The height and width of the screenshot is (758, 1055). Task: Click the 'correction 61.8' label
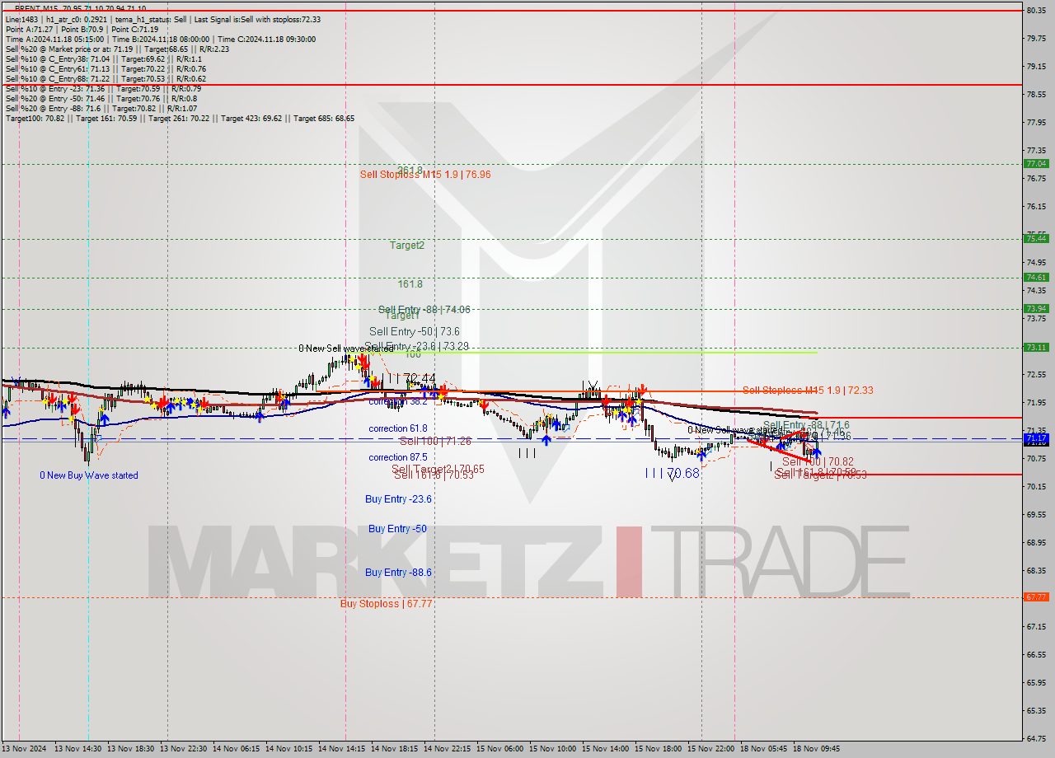click(x=398, y=428)
